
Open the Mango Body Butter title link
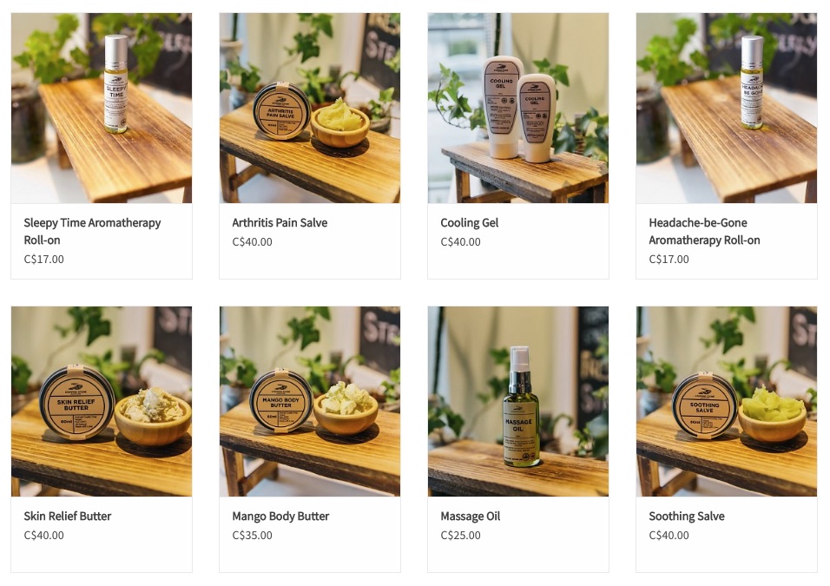click(x=280, y=517)
